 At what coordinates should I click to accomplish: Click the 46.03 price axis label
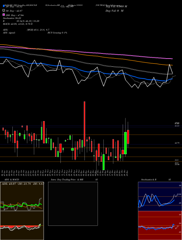[177, 126]
